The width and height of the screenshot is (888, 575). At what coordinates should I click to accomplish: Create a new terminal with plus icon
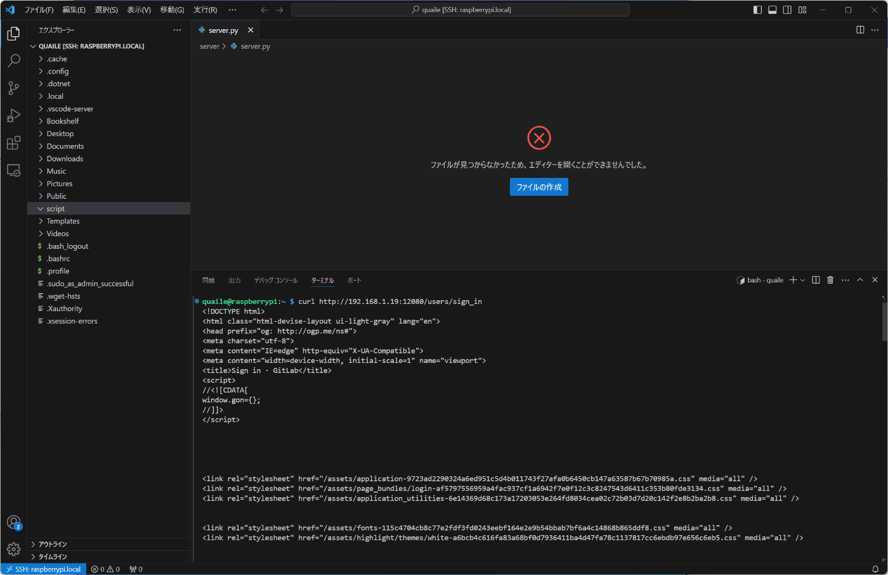[793, 280]
